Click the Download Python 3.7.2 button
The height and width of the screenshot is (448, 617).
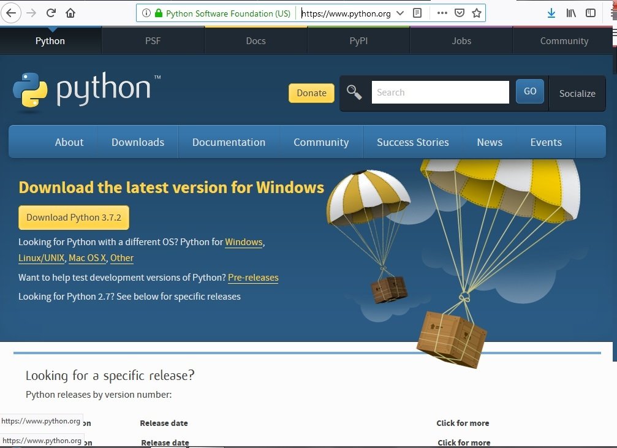(x=74, y=218)
